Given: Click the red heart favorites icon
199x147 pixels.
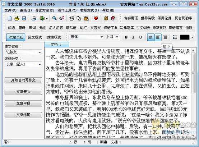Looking at the screenshot, I should (x=96, y=18).
